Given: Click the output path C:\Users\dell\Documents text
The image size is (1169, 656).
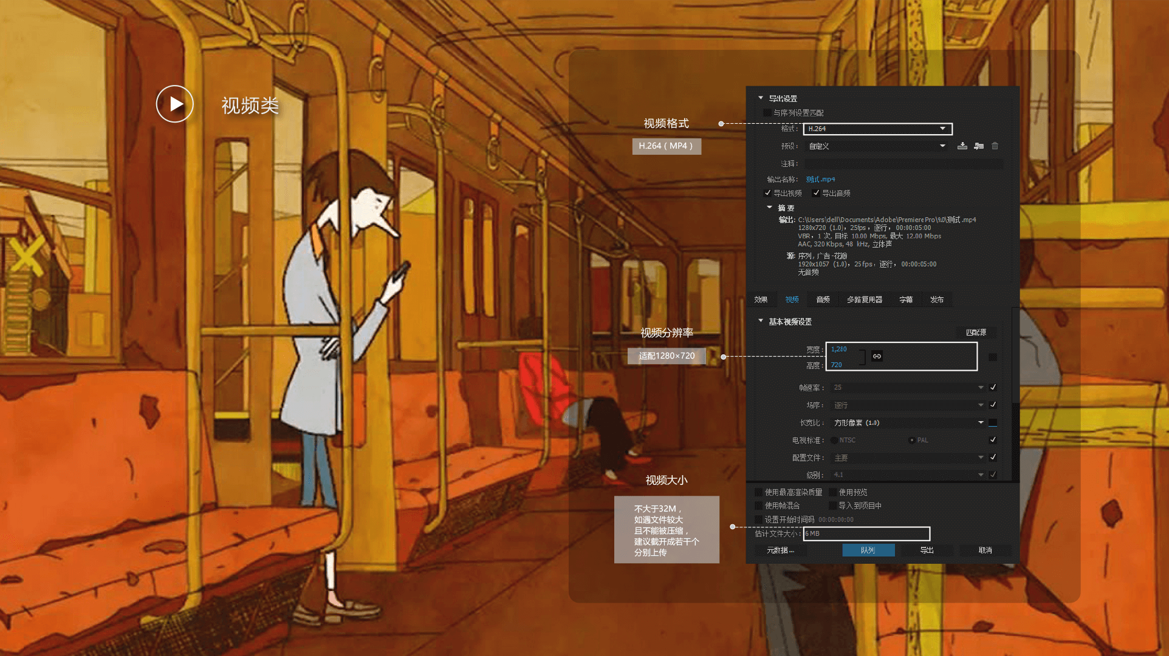Looking at the screenshot, I should coord(887,220).
